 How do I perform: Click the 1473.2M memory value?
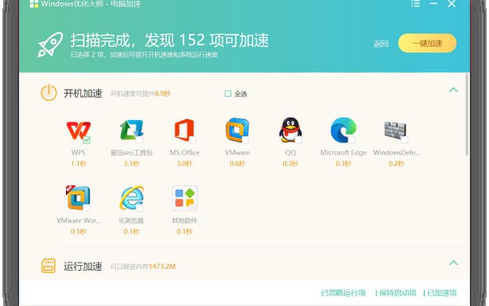[162, 267]
